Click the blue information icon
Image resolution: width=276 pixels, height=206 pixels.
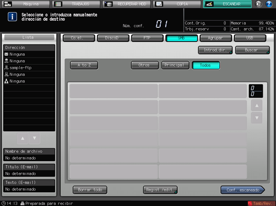[12, 17]
